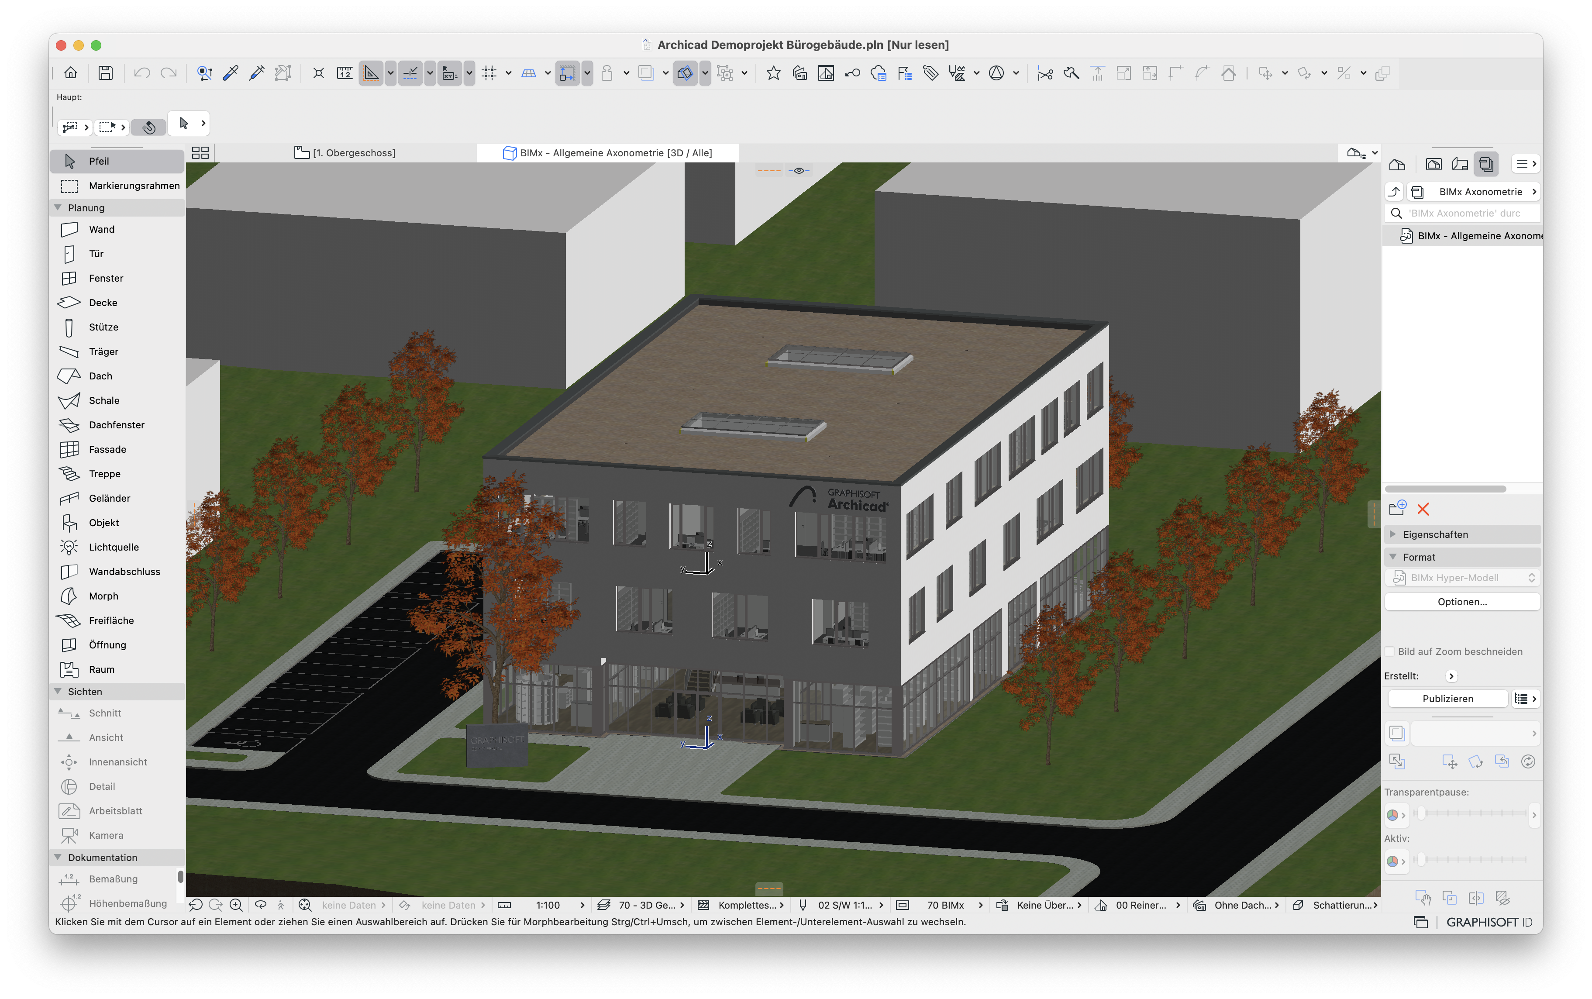Image resolution: width=1592 pixels, height=999 pixels.
Task: Select the Träger beam tool
Action: pyautogui.click(x=117, y=351)
